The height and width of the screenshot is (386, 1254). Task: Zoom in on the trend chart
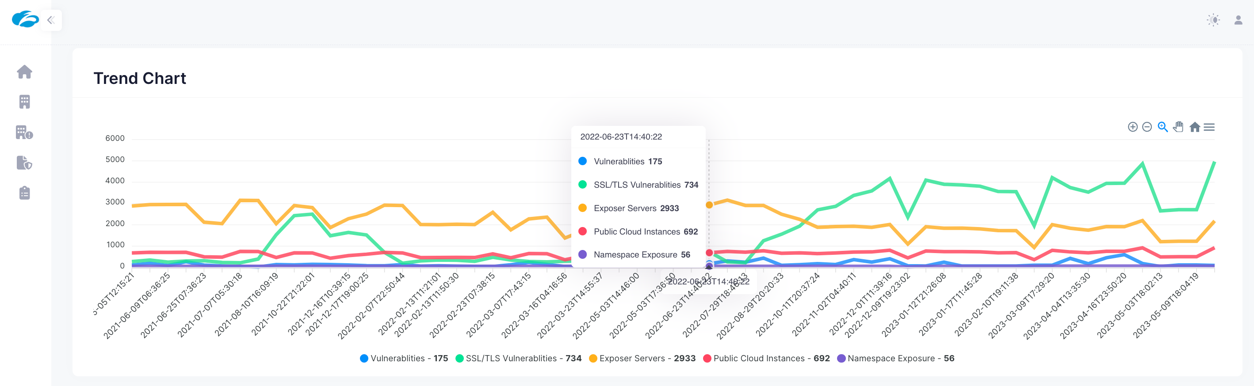(1132, 127)
